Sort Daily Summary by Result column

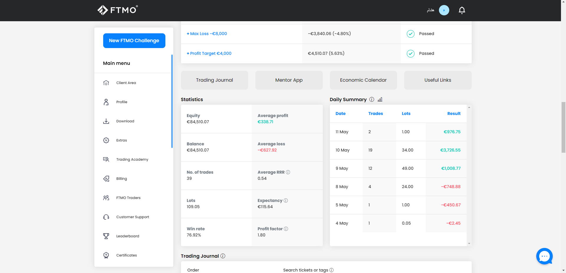[x=454, y=114]
